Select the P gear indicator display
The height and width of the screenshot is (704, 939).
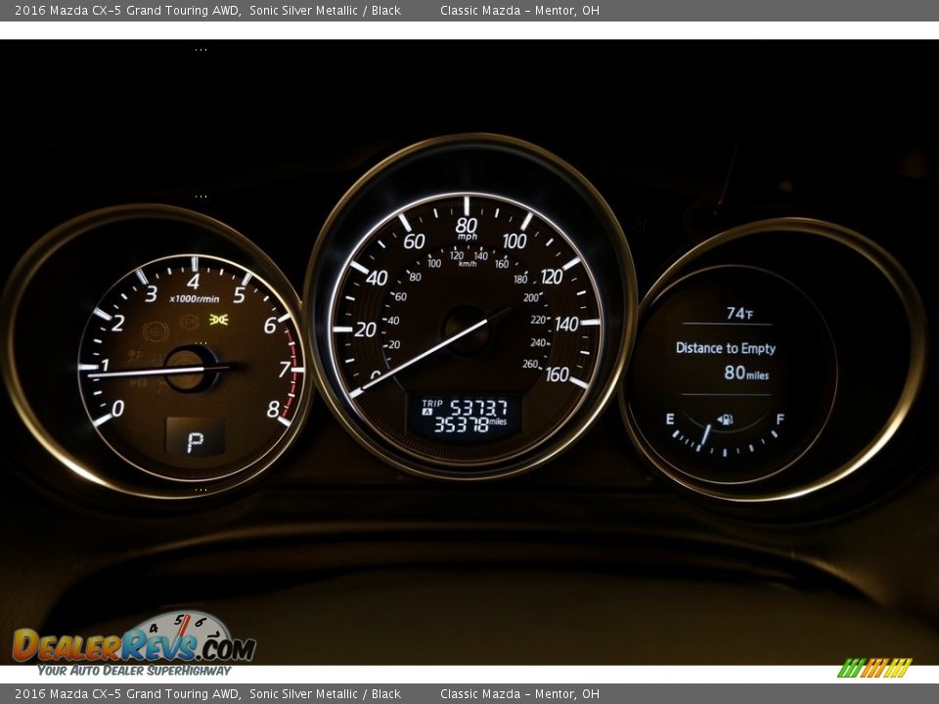195,441
